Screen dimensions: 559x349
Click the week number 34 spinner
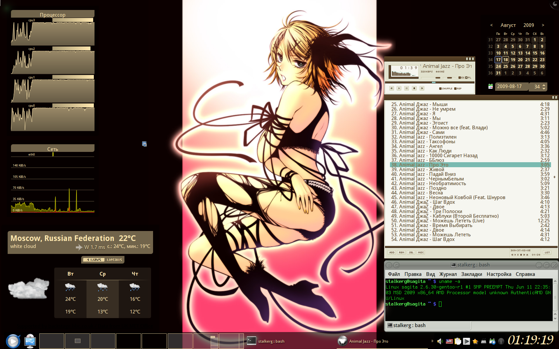[538, 87]
